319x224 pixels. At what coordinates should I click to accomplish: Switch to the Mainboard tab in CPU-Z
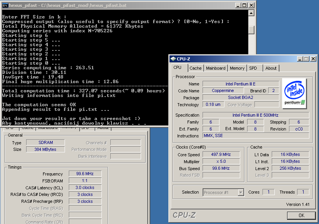(x=216, y=68)
